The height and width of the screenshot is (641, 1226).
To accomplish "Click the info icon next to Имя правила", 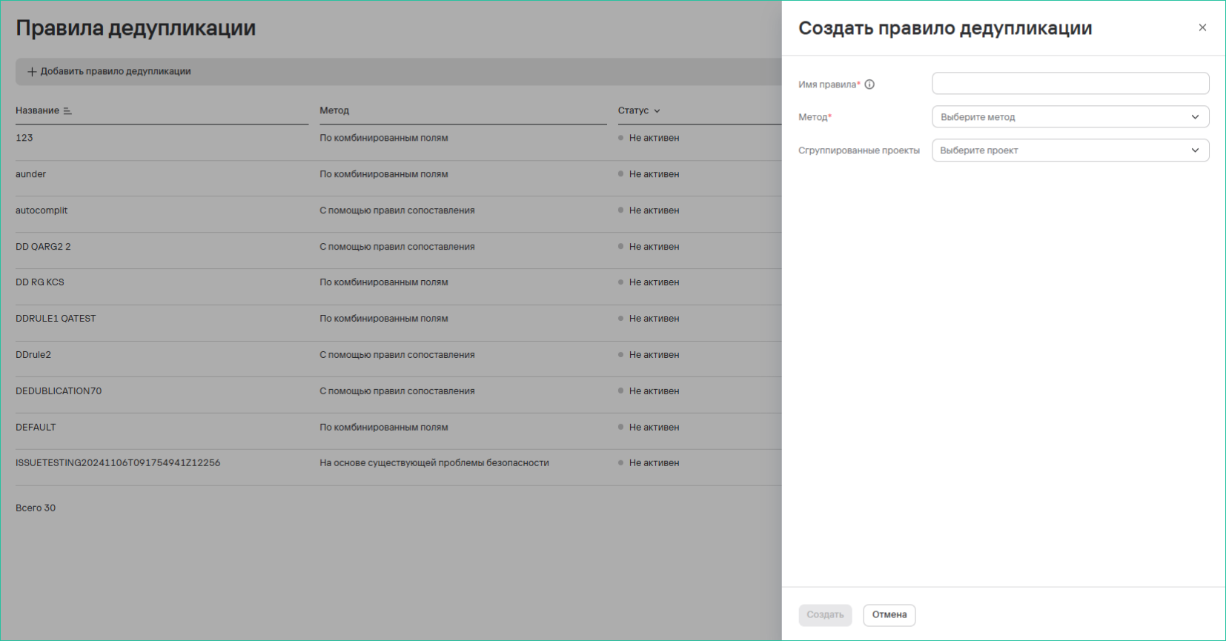I will pos(869,84).
